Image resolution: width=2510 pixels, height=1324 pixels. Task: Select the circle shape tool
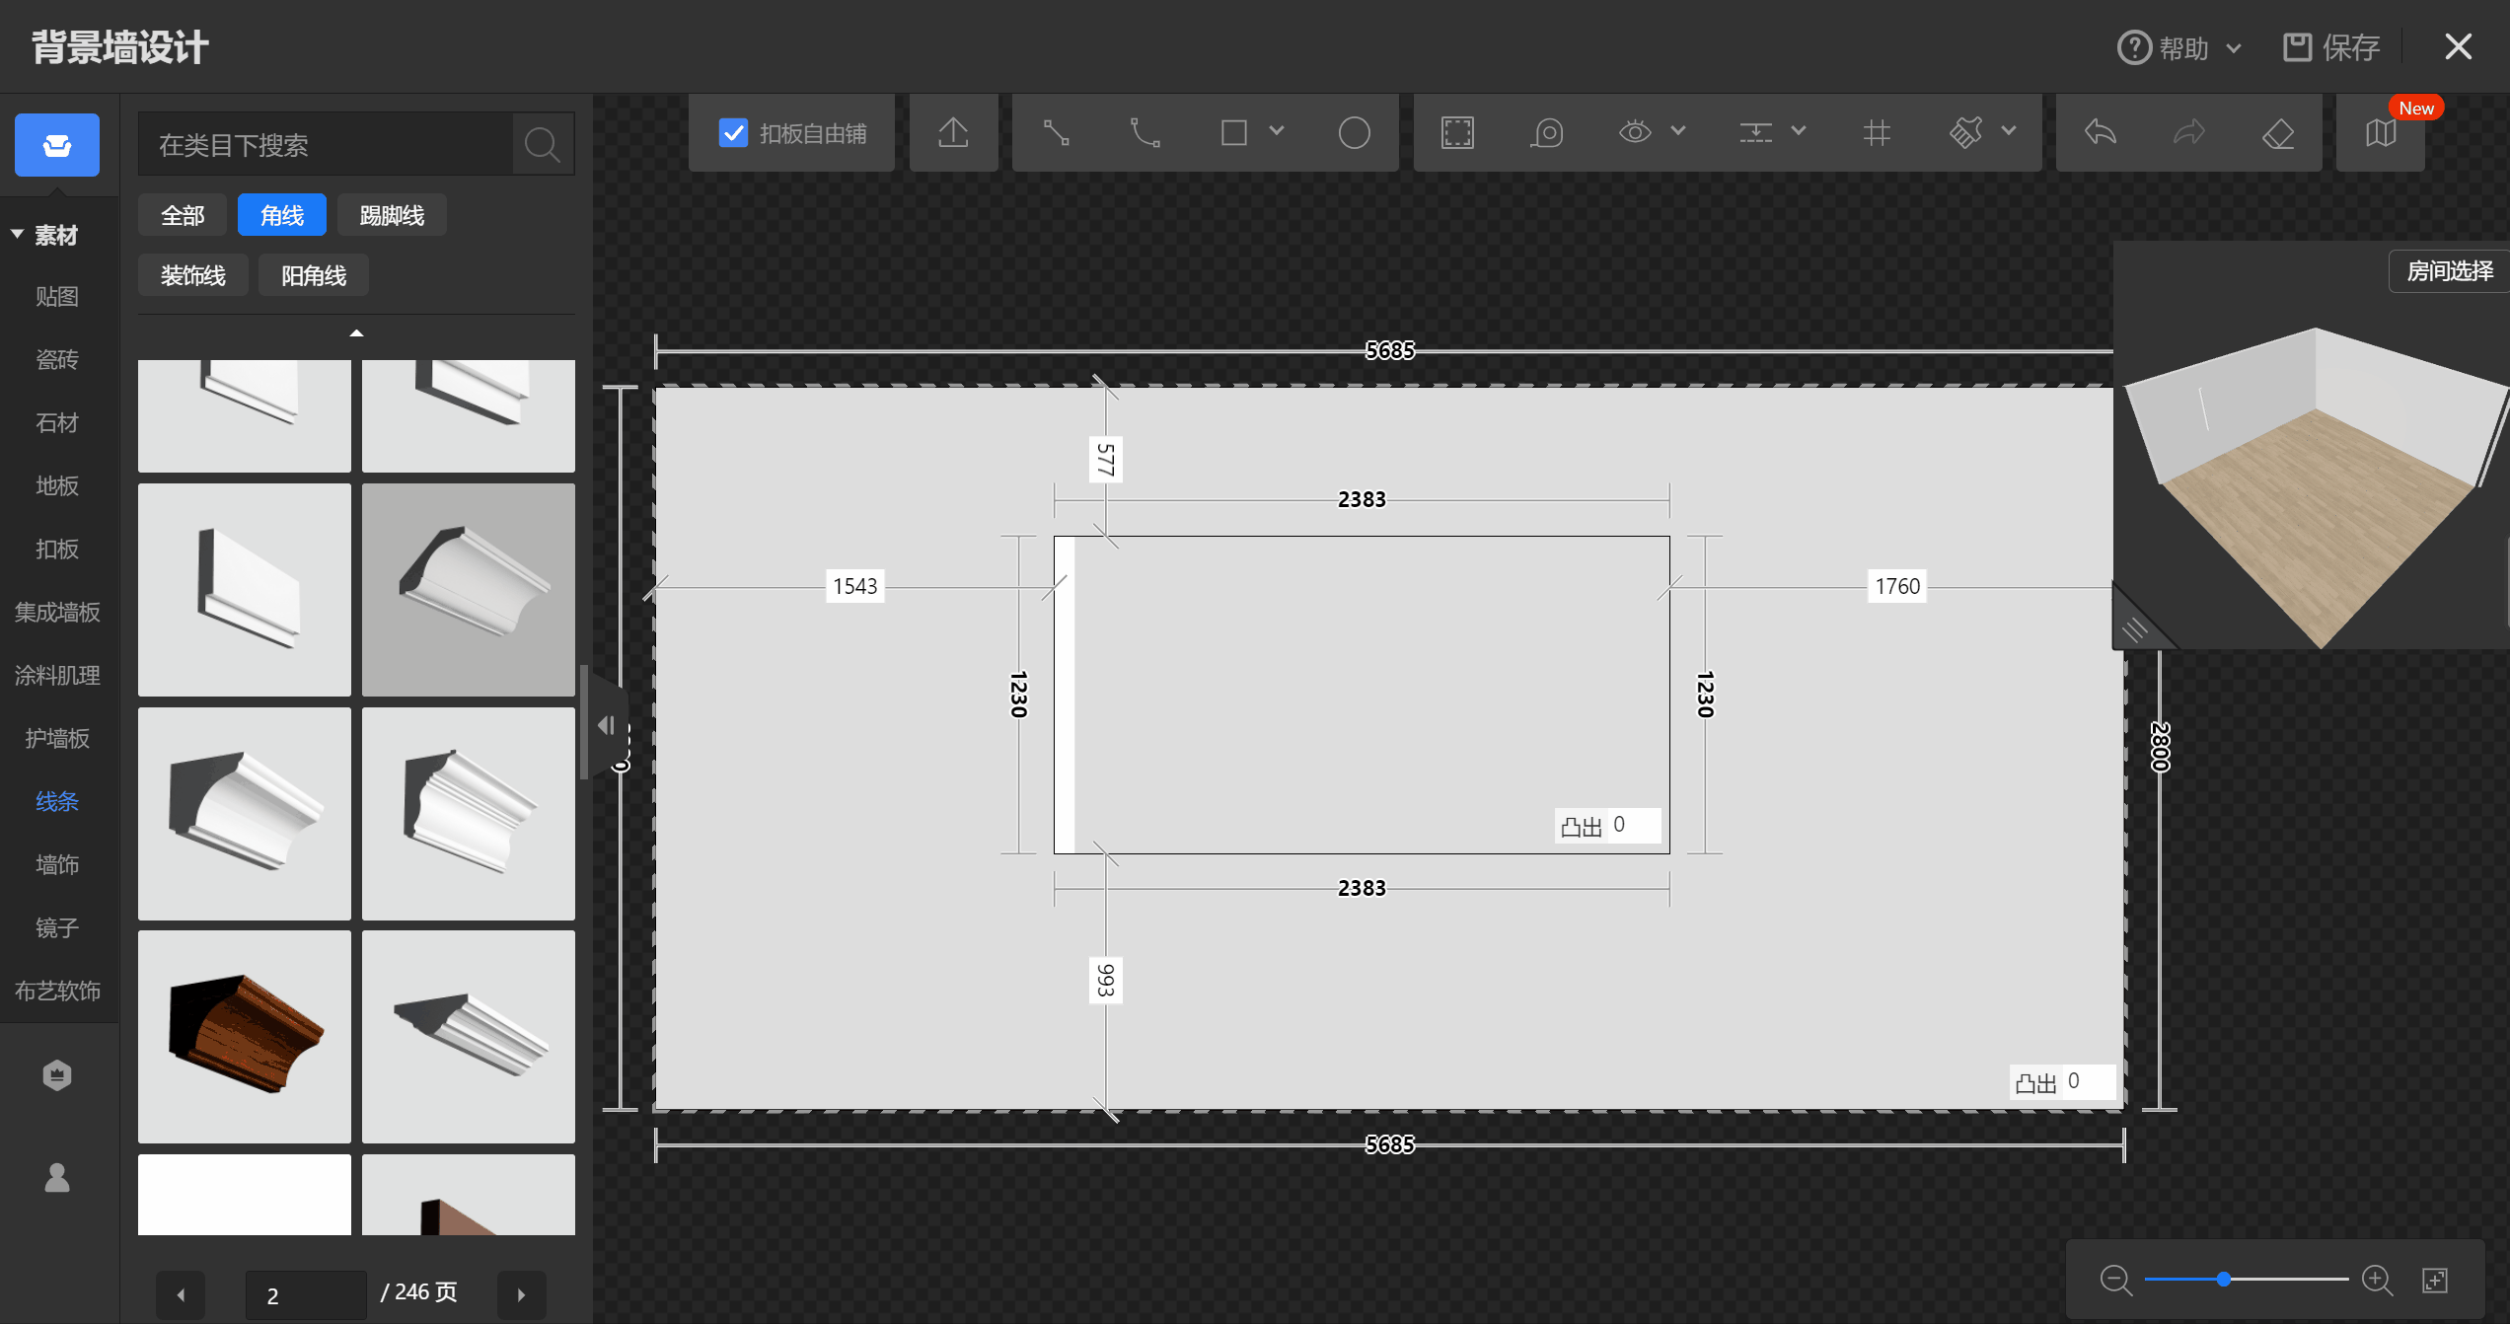pos(1354,132)
